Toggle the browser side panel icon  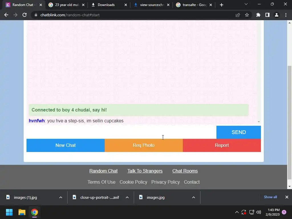click(267, 15)
